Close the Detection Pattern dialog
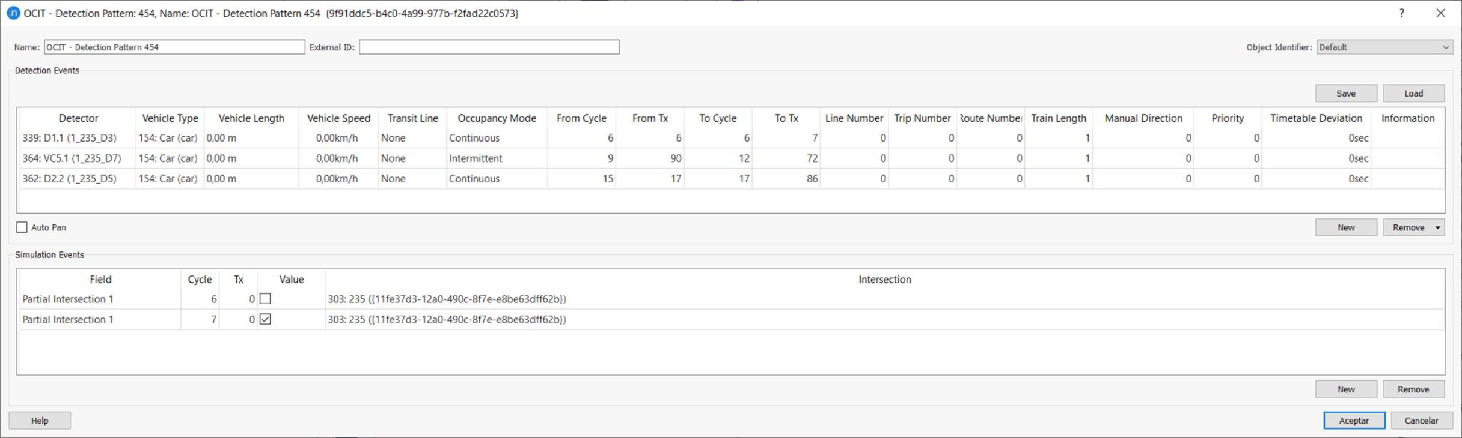Image resolution: width=1462 pixels, height=438 pixels. [x=1440, y=13]
